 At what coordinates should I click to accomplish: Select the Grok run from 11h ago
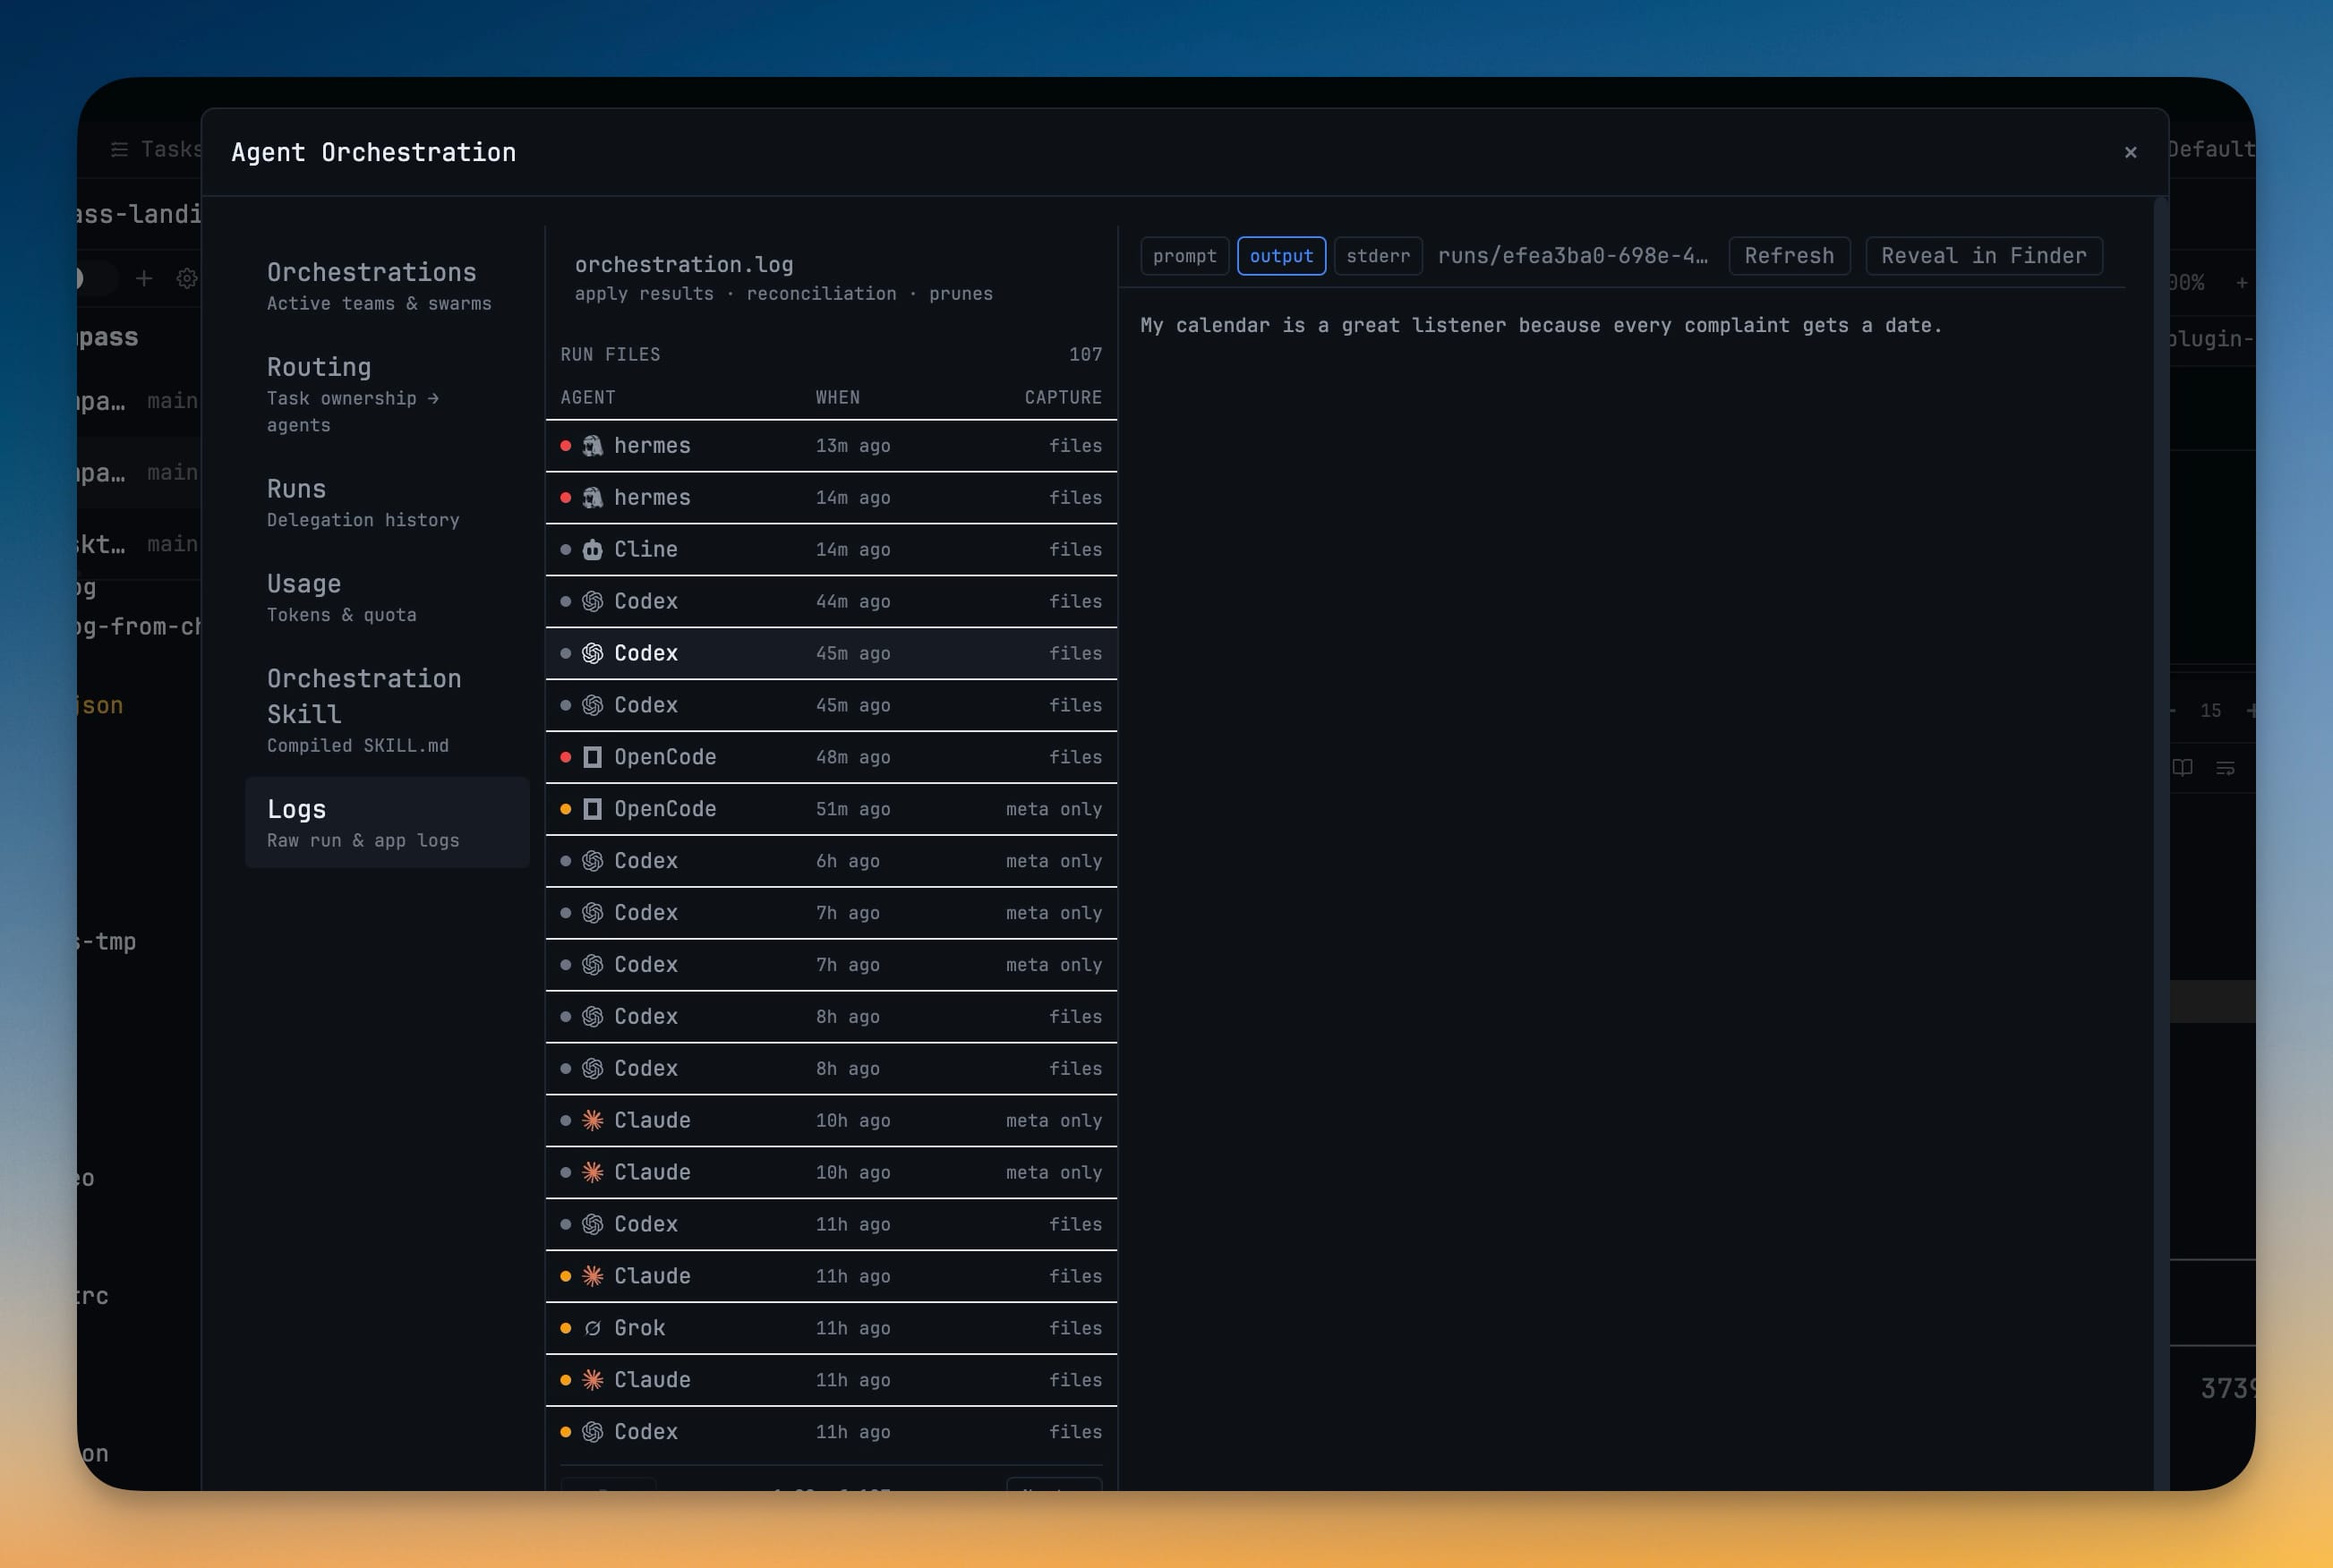pos(831,1328)
